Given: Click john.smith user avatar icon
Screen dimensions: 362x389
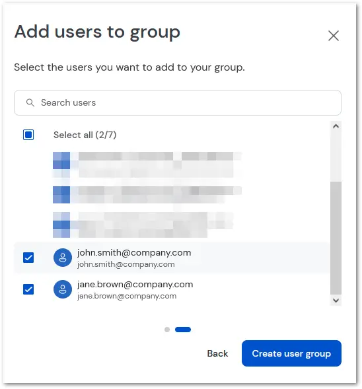Looking at the screenshot, I should pyautogui.click(x=63, y=258).
